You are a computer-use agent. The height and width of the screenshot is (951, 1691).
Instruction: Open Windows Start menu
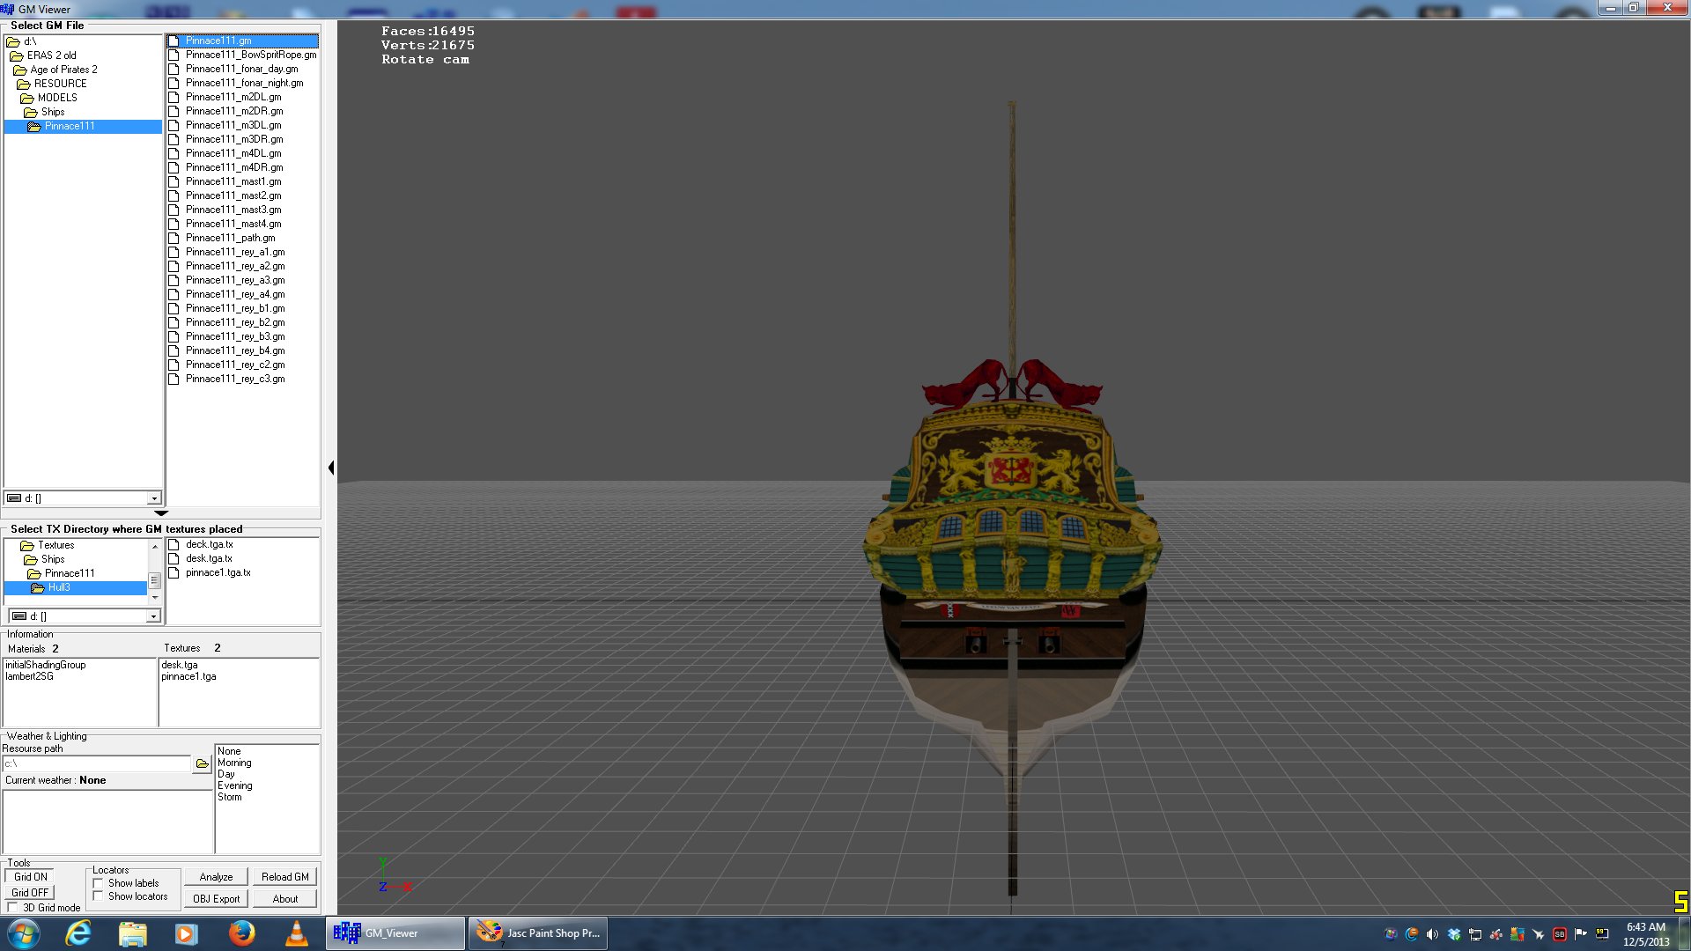[x=24, y=933]
